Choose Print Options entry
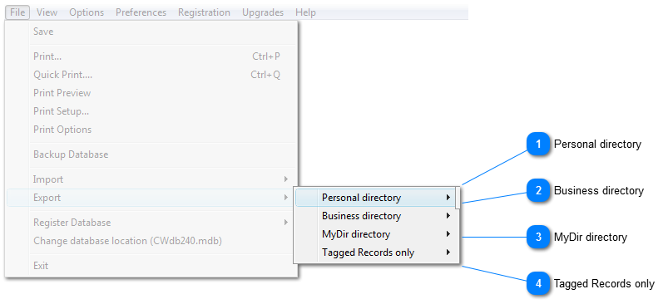 coord(151,130)
